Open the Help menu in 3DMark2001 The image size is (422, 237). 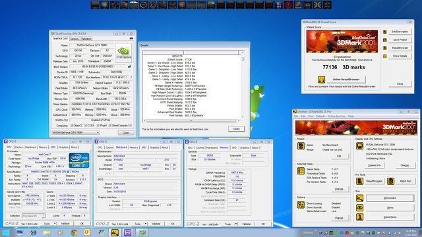[351, 117]
